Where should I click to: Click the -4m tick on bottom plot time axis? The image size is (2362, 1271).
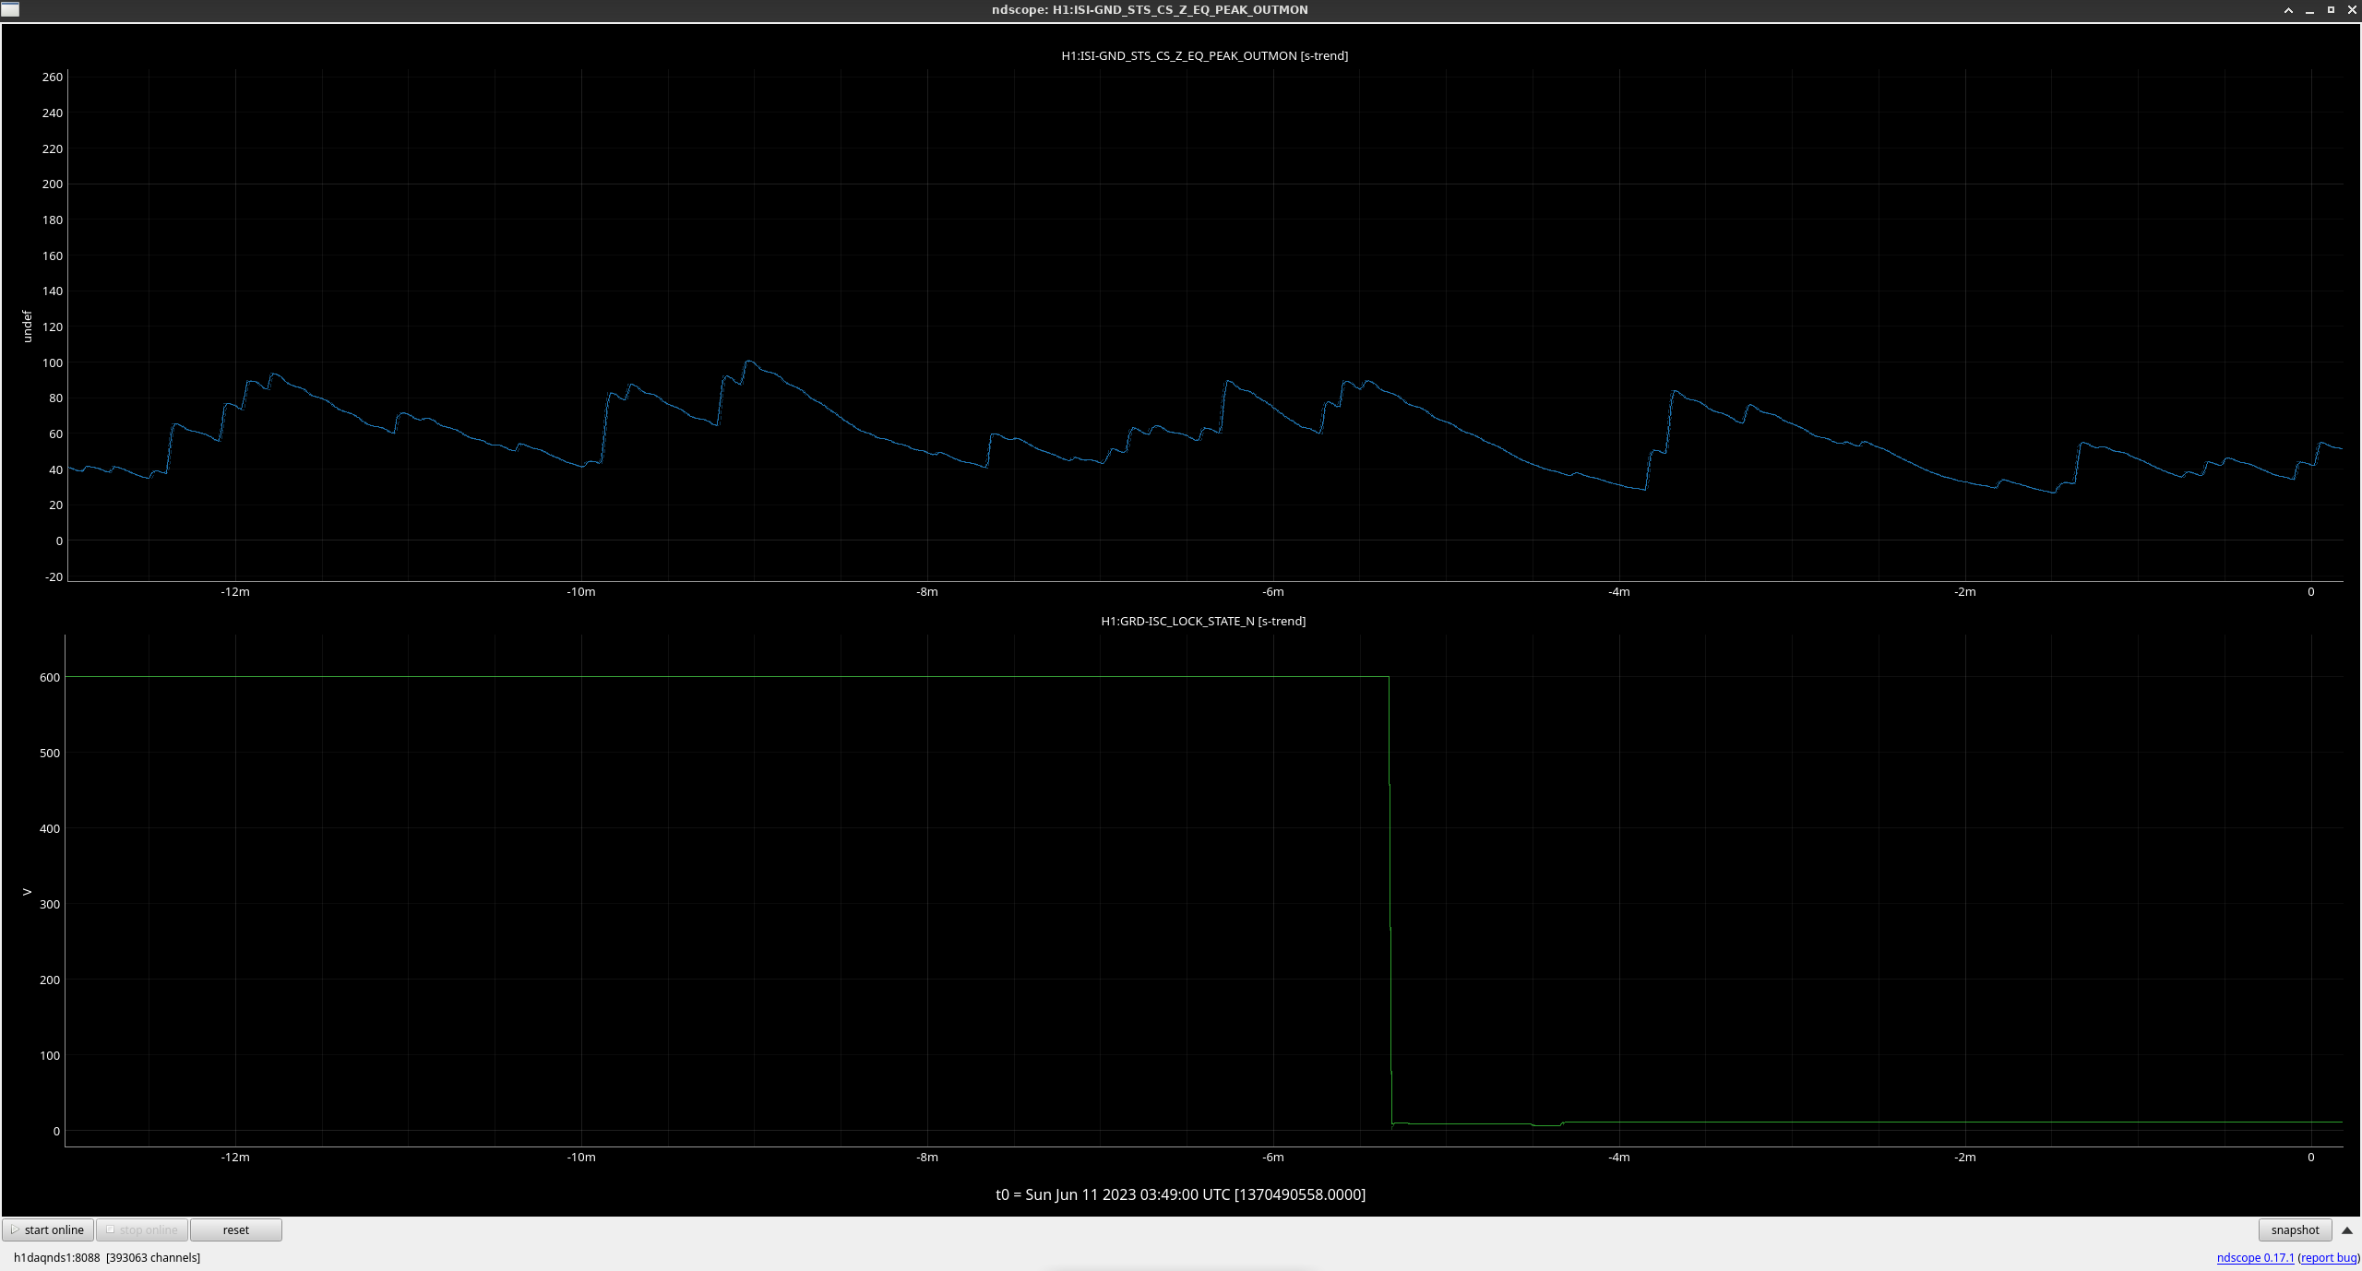point(1618,1158)
